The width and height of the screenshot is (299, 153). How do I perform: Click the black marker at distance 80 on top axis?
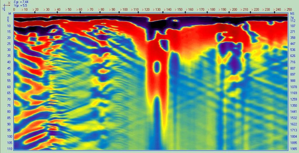100,12
